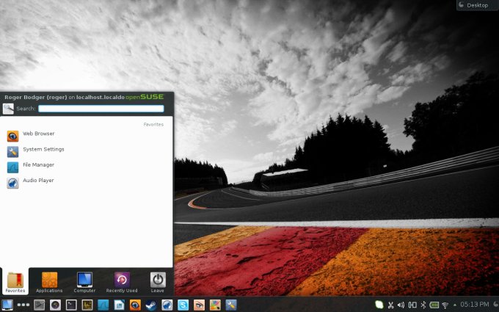Screen dimensions: 499x312
Task: Start Audio Player from Favorites
Action: 37,181
